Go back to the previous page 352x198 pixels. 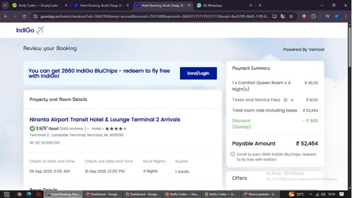coord(6,16)
